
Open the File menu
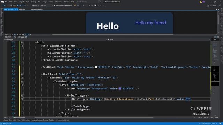6,2
